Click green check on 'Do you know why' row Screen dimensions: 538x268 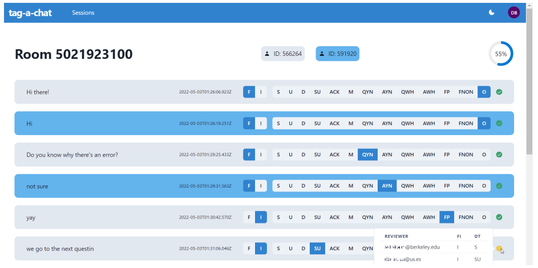[499, 155]
